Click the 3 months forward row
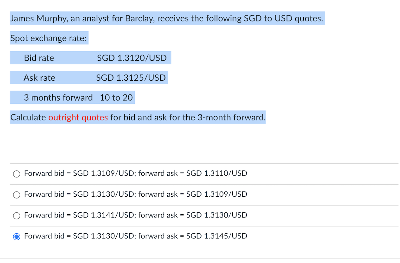Screen dimensions: 400x263 point(72,97)
